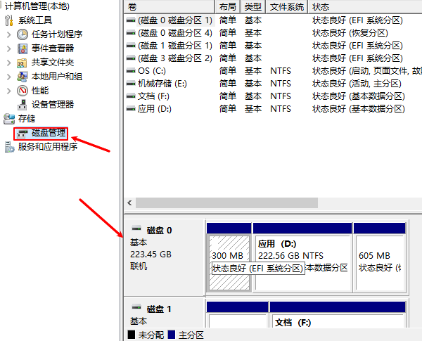Click the 性能 gauge icon
The width and height of the screenshot is (422, 341).
(23, 91)
